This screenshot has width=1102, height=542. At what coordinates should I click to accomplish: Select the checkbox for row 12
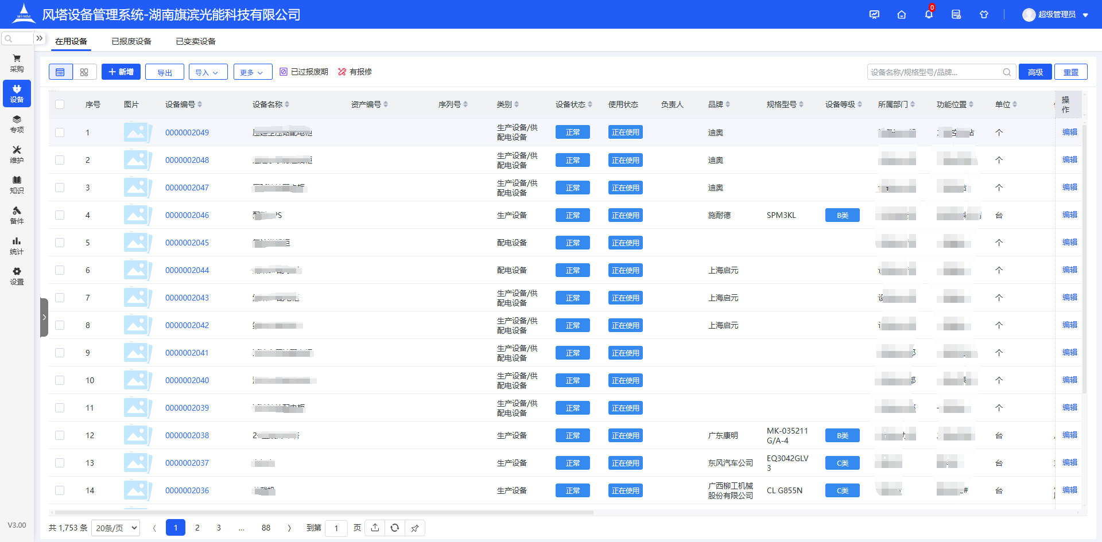point(60,435)
